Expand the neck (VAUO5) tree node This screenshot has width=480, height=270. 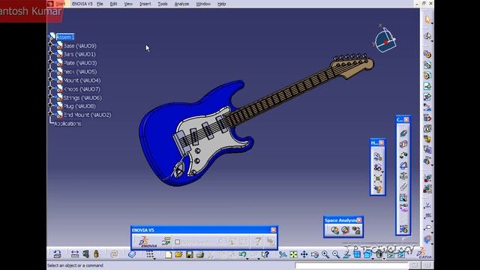[50, 71]
